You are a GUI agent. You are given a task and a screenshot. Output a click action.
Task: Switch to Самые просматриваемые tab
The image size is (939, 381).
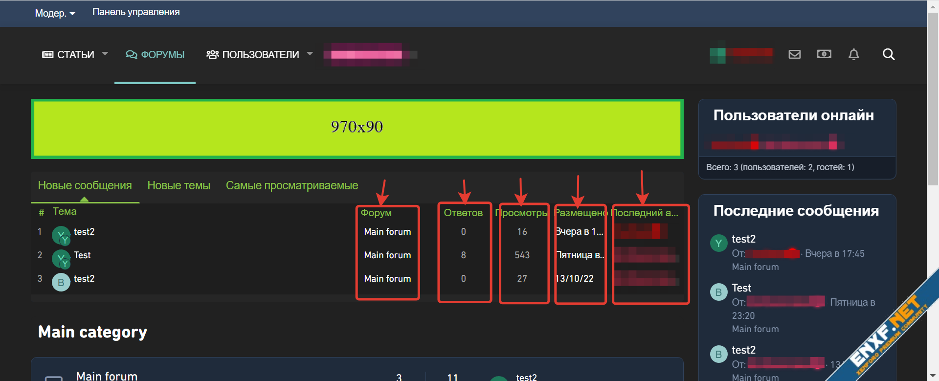[x=291, y=186]
